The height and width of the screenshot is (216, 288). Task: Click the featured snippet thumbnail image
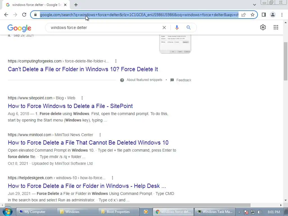tap(175, 44)
